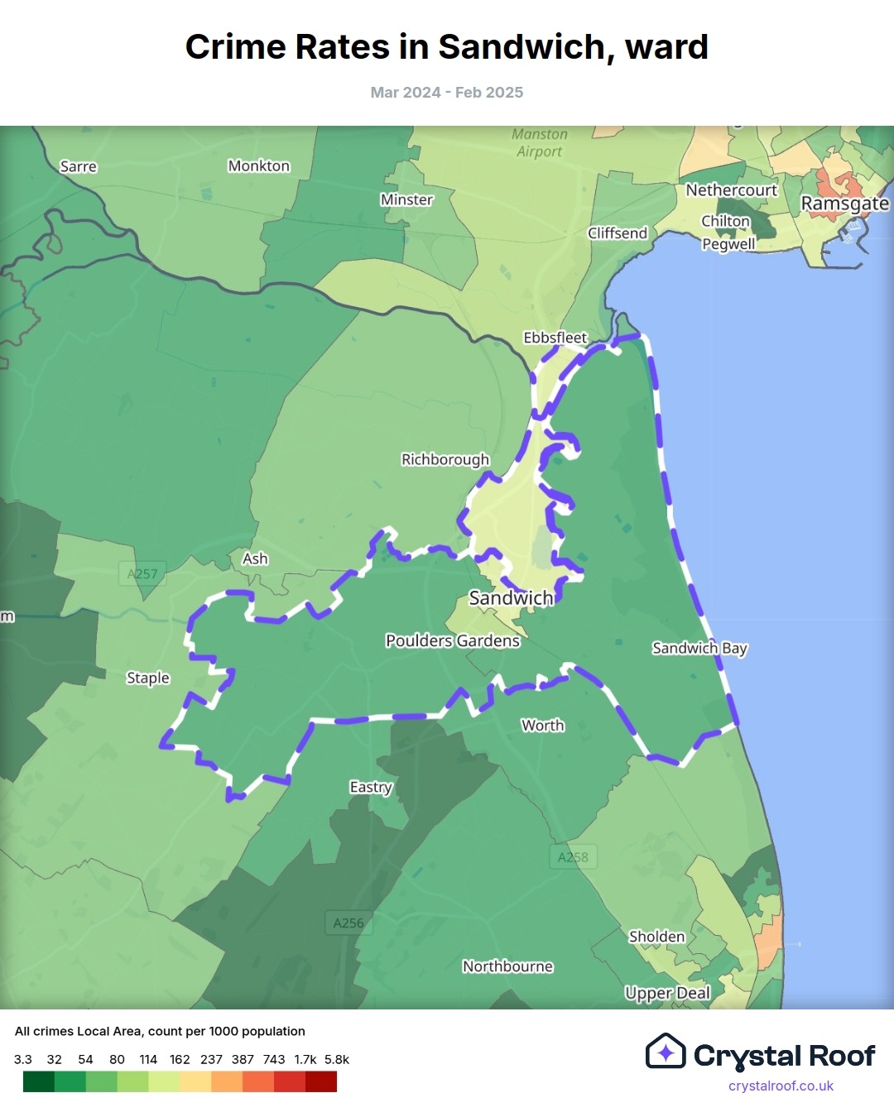Click the Ramsgate harbour marina outline
Viewport: 894px width, 1117px height.
point(846,240)
